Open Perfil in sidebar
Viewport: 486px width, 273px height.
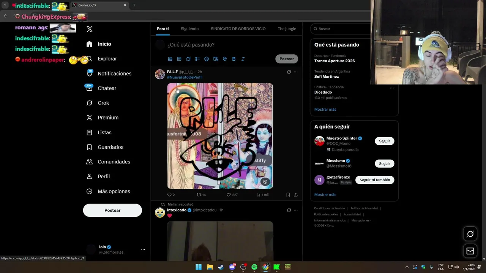(98, 176)
